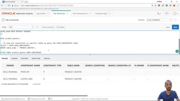Click R_OWNER column header
Screen dimensions: 180x101
[x=139, y=65]
